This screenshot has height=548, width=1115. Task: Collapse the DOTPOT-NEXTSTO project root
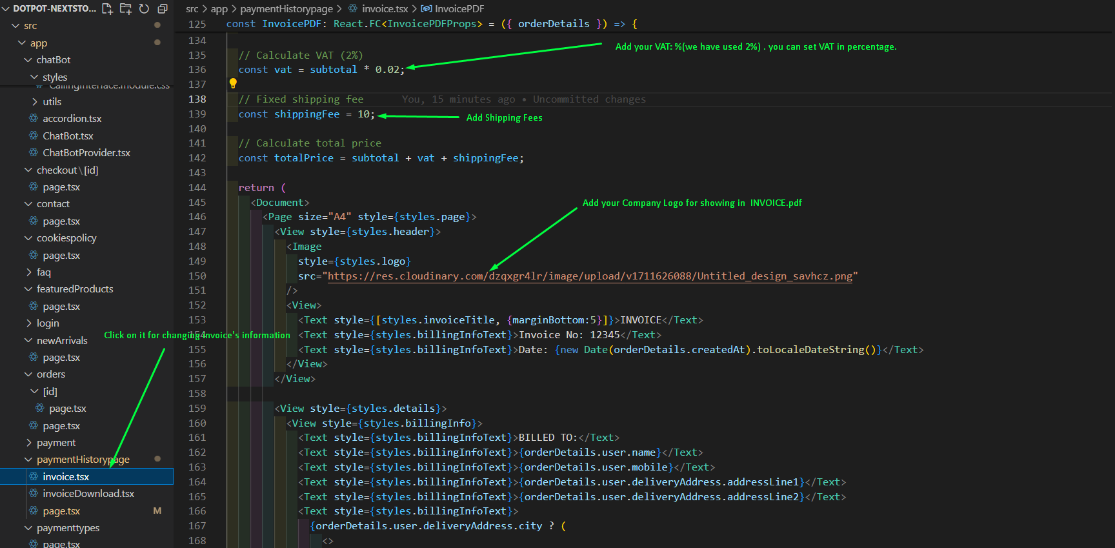point(6,8)
